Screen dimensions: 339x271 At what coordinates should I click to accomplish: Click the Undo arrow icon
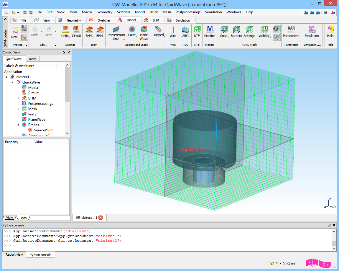click(34, 29)
